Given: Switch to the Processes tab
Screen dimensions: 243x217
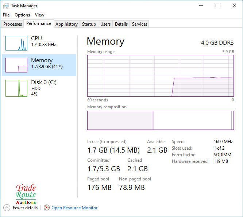Looking at the screenshot, I should tap(13, 24).
